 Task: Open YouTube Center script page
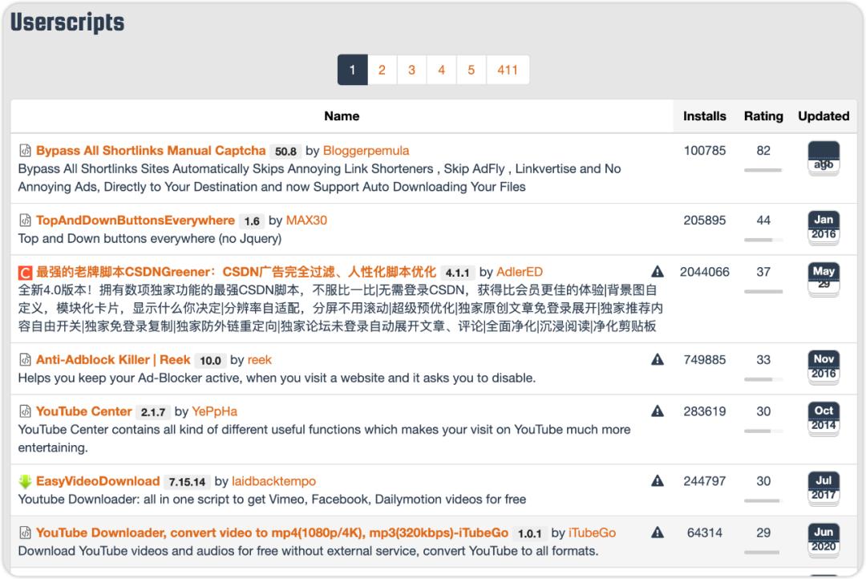[x=83, y=411]
